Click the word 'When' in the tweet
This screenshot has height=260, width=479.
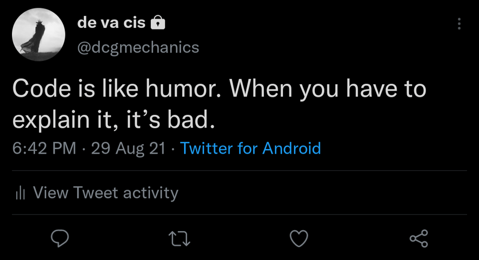click(259, 90)
